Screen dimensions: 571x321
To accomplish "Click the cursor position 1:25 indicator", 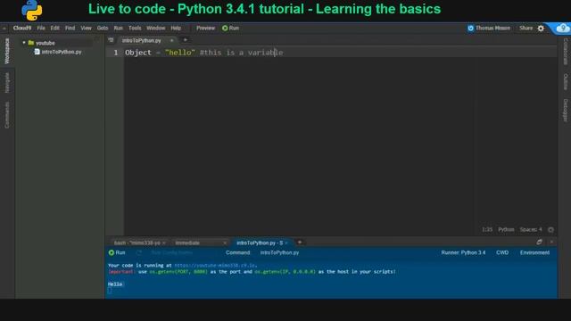I will (x=487, y=230).
